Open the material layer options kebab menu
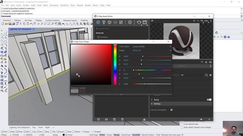The image size is (243, 136). tap(210, 66)
